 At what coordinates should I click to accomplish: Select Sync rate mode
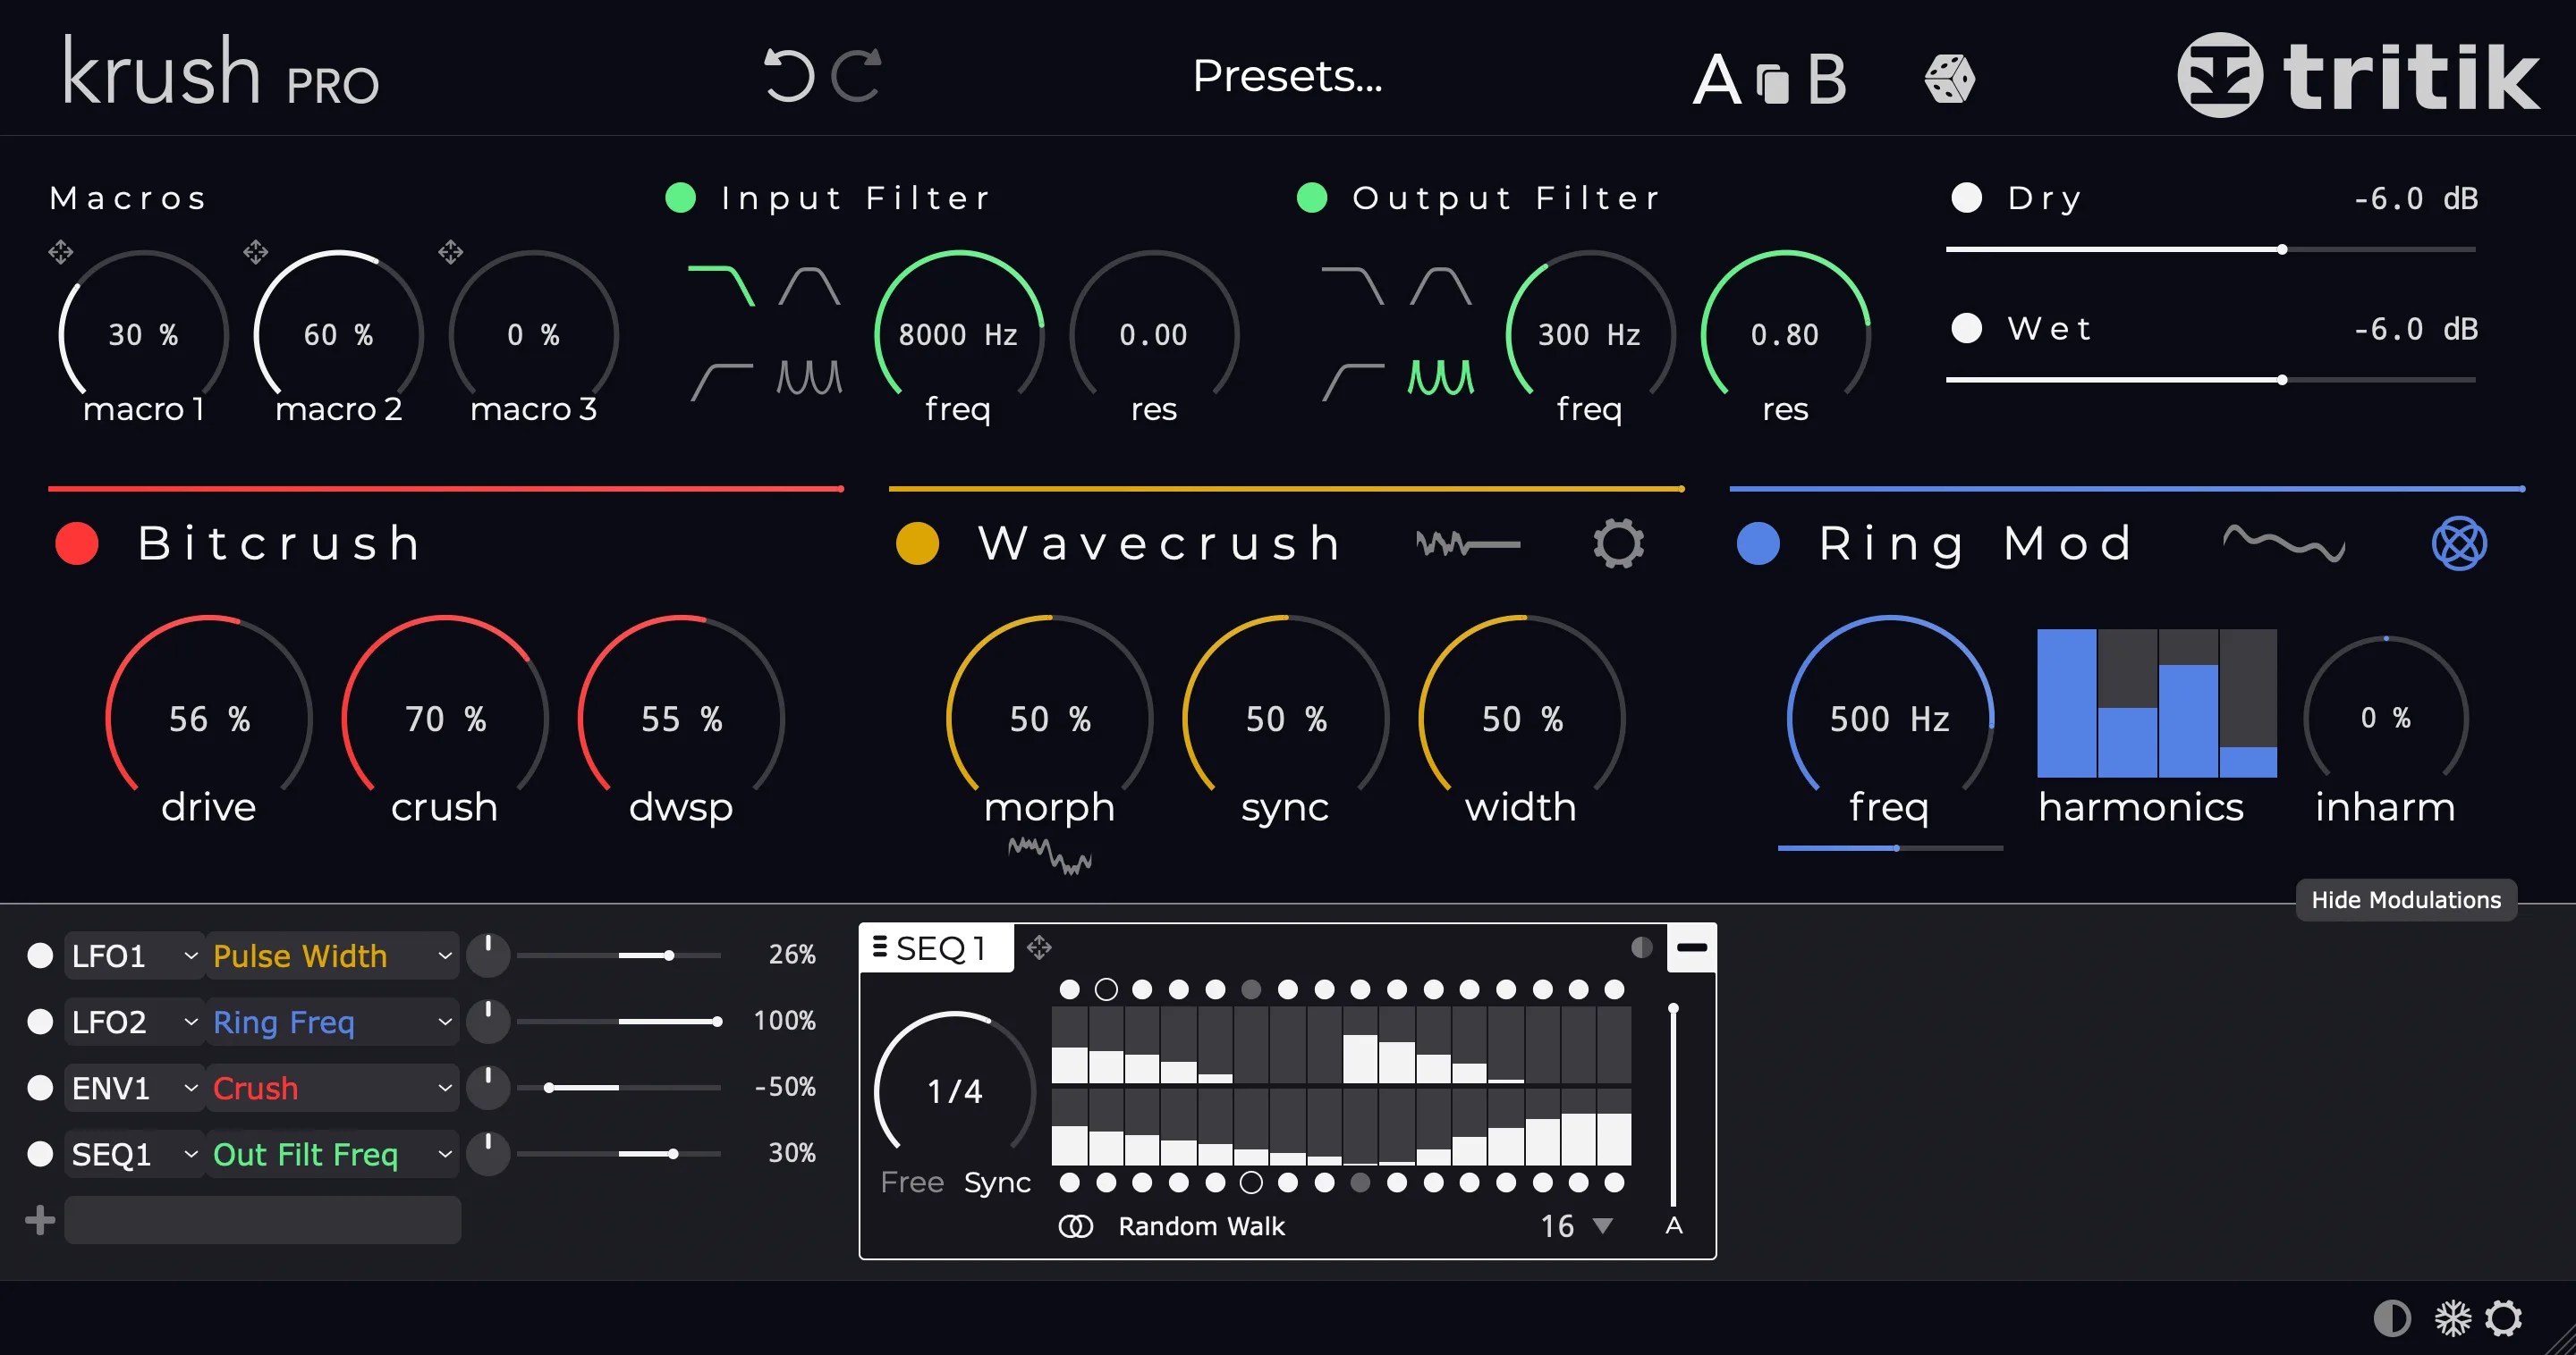[997, 1182]
